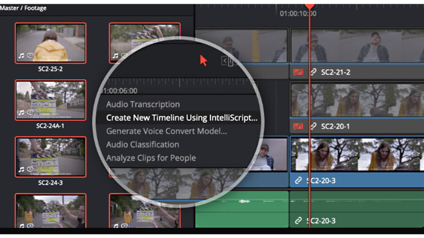Click the red disabled-clip flag on SC2-21-2
424x238 pixels.
(298, 72)
